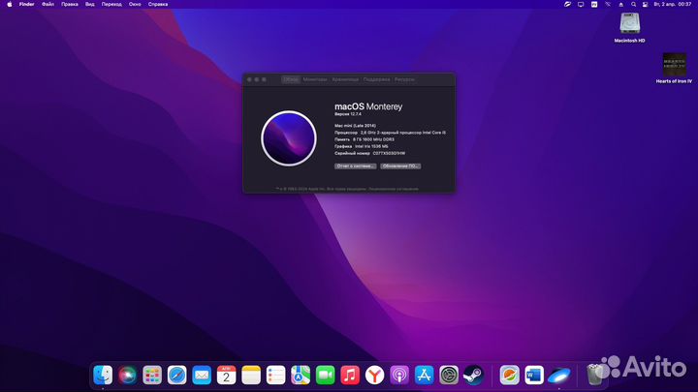
Task: Switch to the Хранилище tab
Action: (x=345, y=79)
